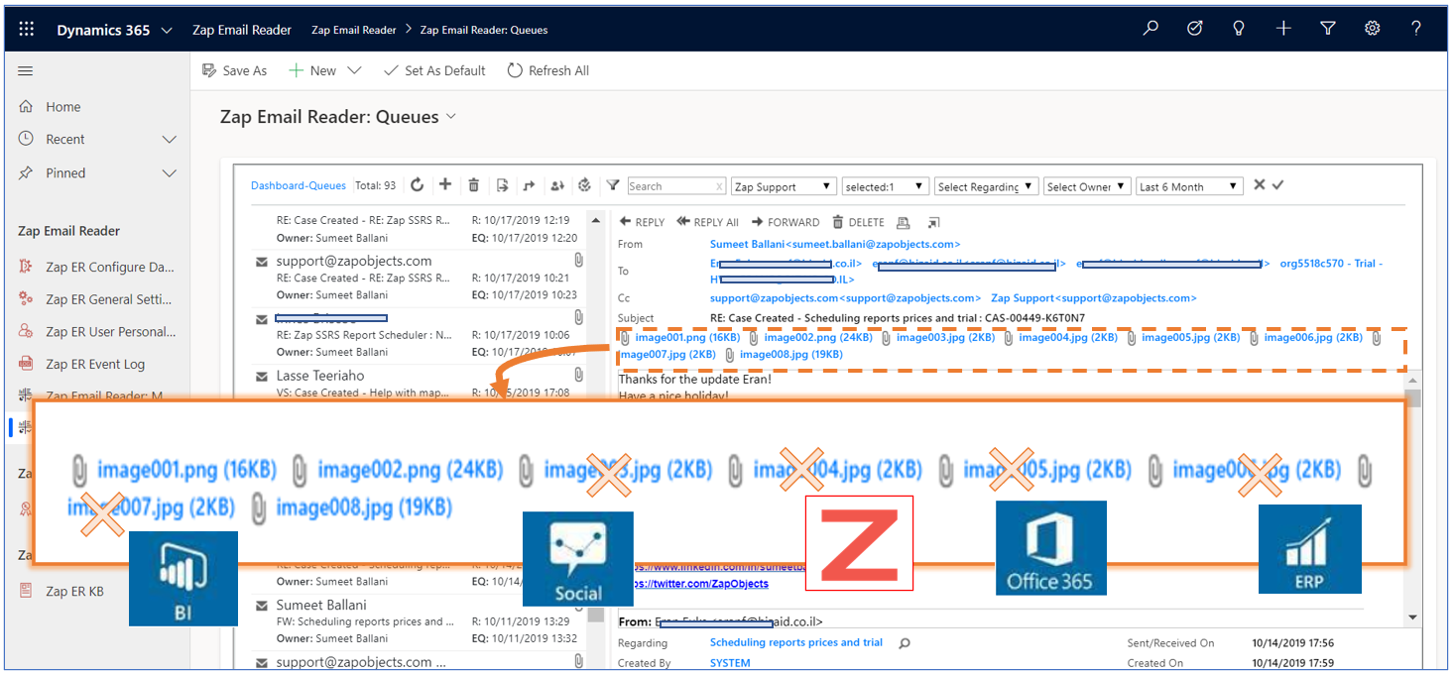
Task: Click the search magnifier in top bar
Action: 1151,29
